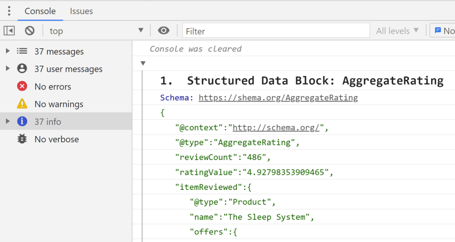
Task: Click the messages list icon
Action: click(x=22, y=52)
